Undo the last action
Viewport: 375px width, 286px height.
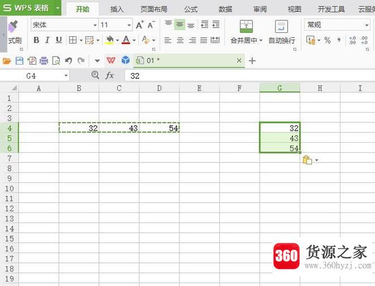[x=69, y=61]
